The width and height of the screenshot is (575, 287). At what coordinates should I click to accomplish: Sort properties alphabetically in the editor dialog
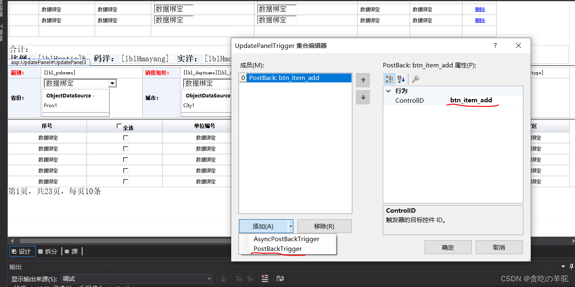pos(401,80)
